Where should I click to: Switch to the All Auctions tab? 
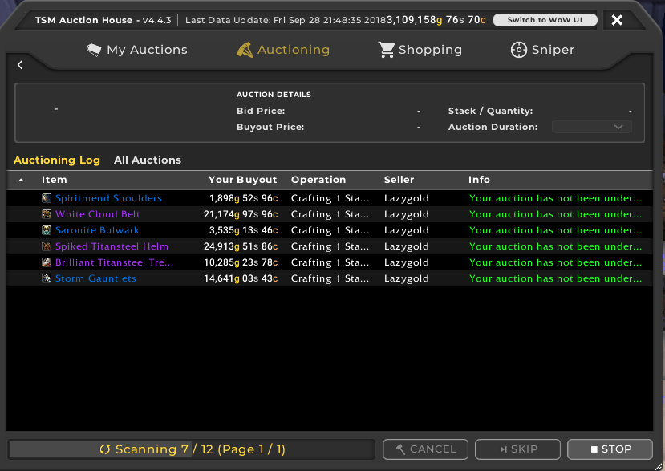[x=147, y=160]
